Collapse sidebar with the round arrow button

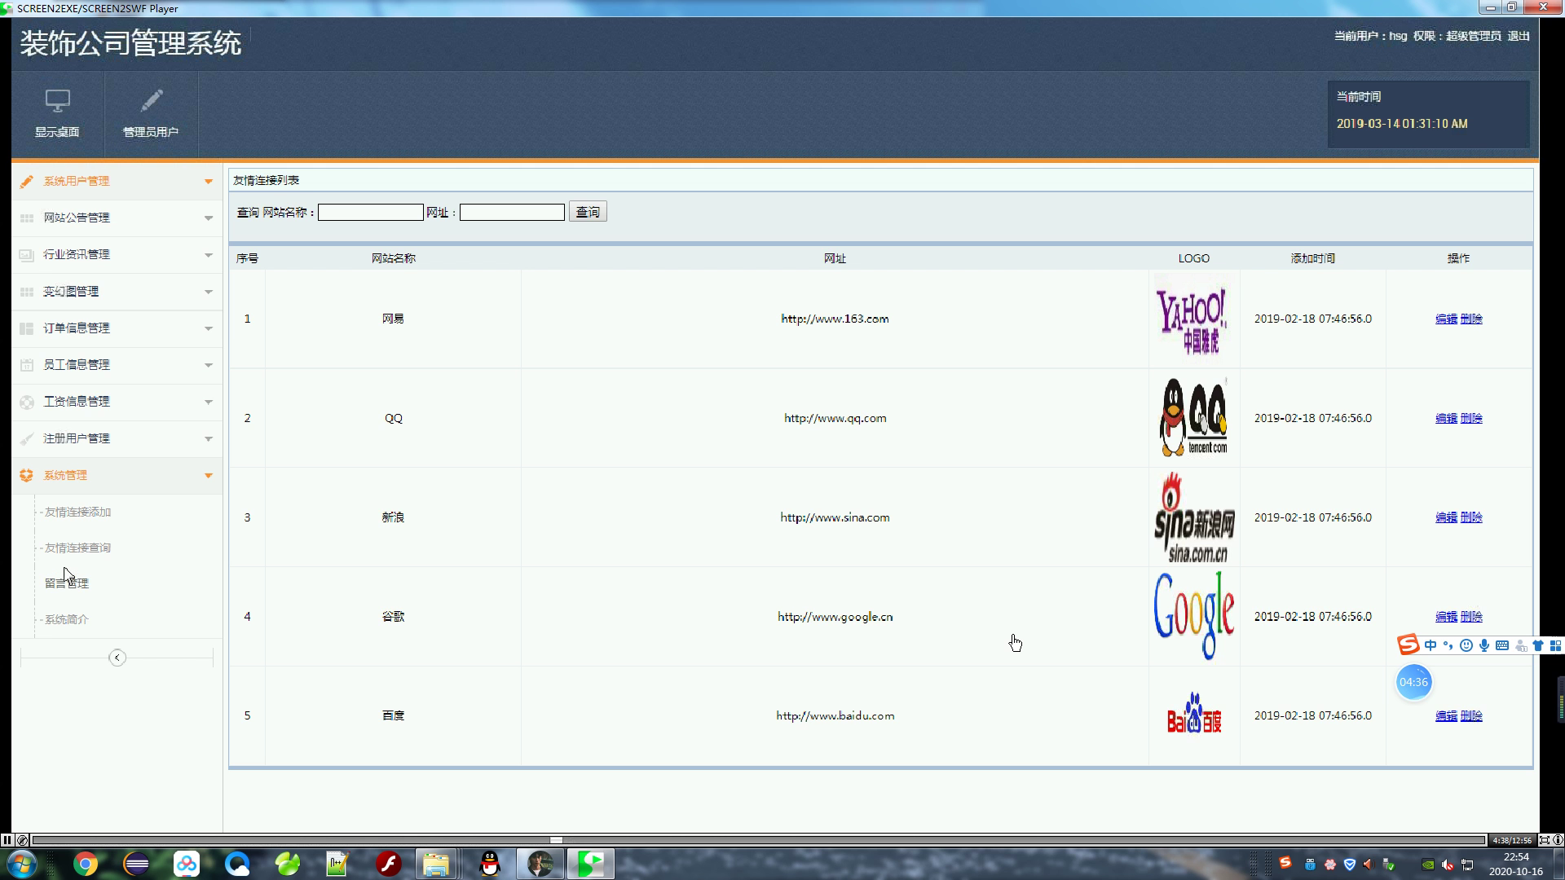point(117,658)
